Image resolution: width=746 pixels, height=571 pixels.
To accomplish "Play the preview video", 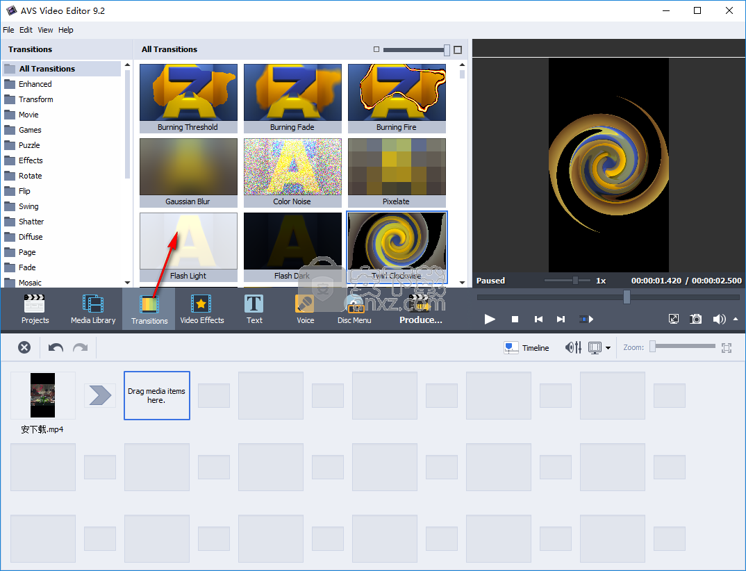I will (x=490, y=319).
